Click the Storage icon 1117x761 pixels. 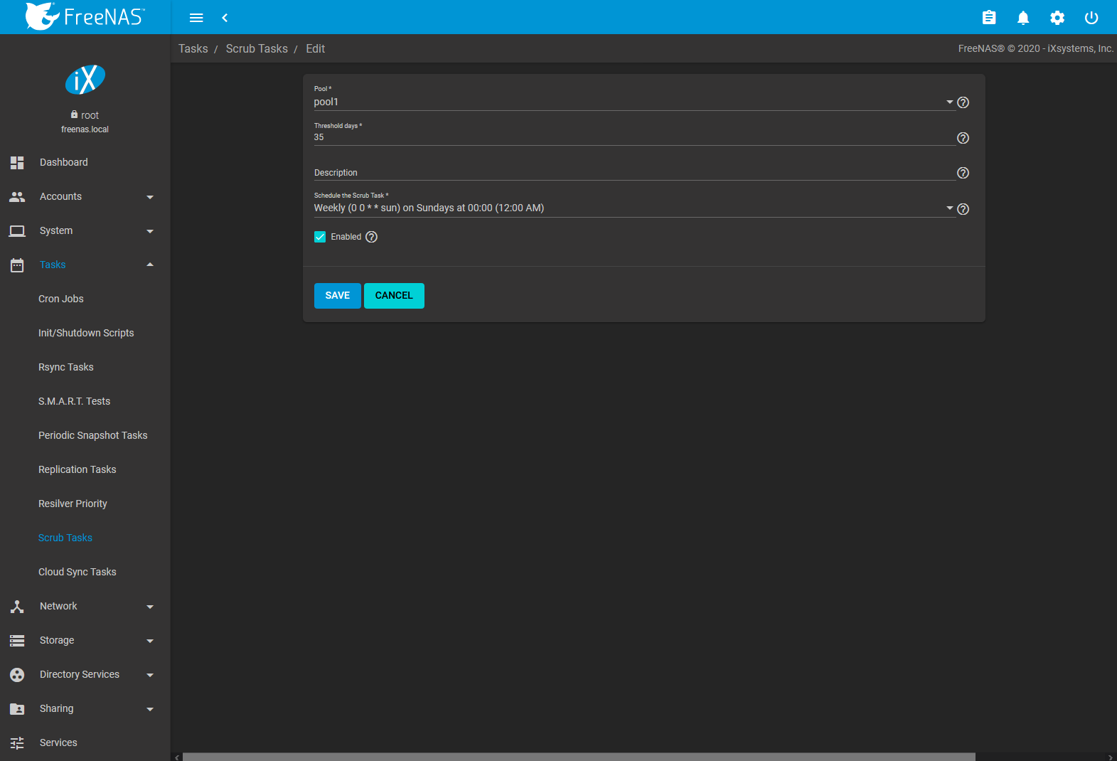coord(17,640)
